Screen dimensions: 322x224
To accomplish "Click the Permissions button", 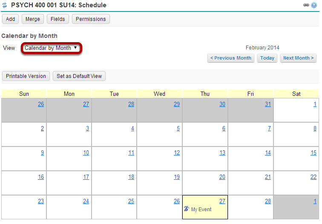I will [91, 19].
